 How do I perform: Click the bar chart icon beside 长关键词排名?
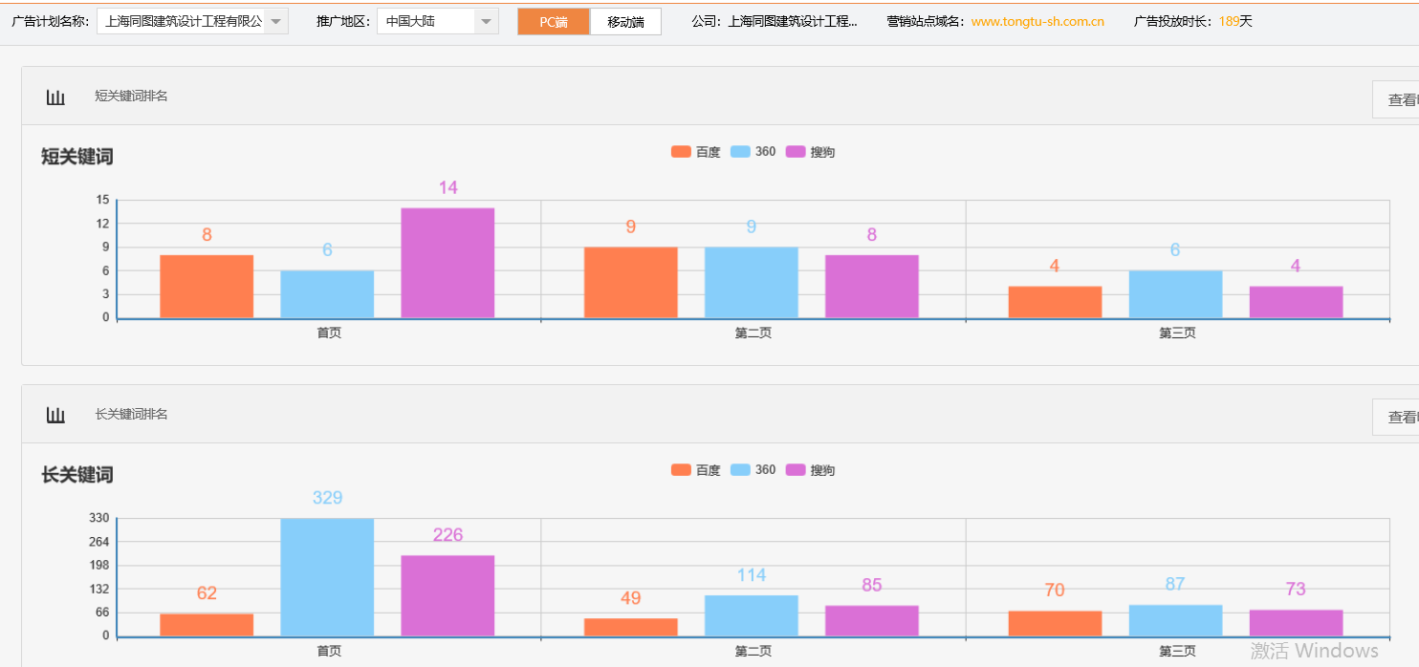click(x=55, y=413)
